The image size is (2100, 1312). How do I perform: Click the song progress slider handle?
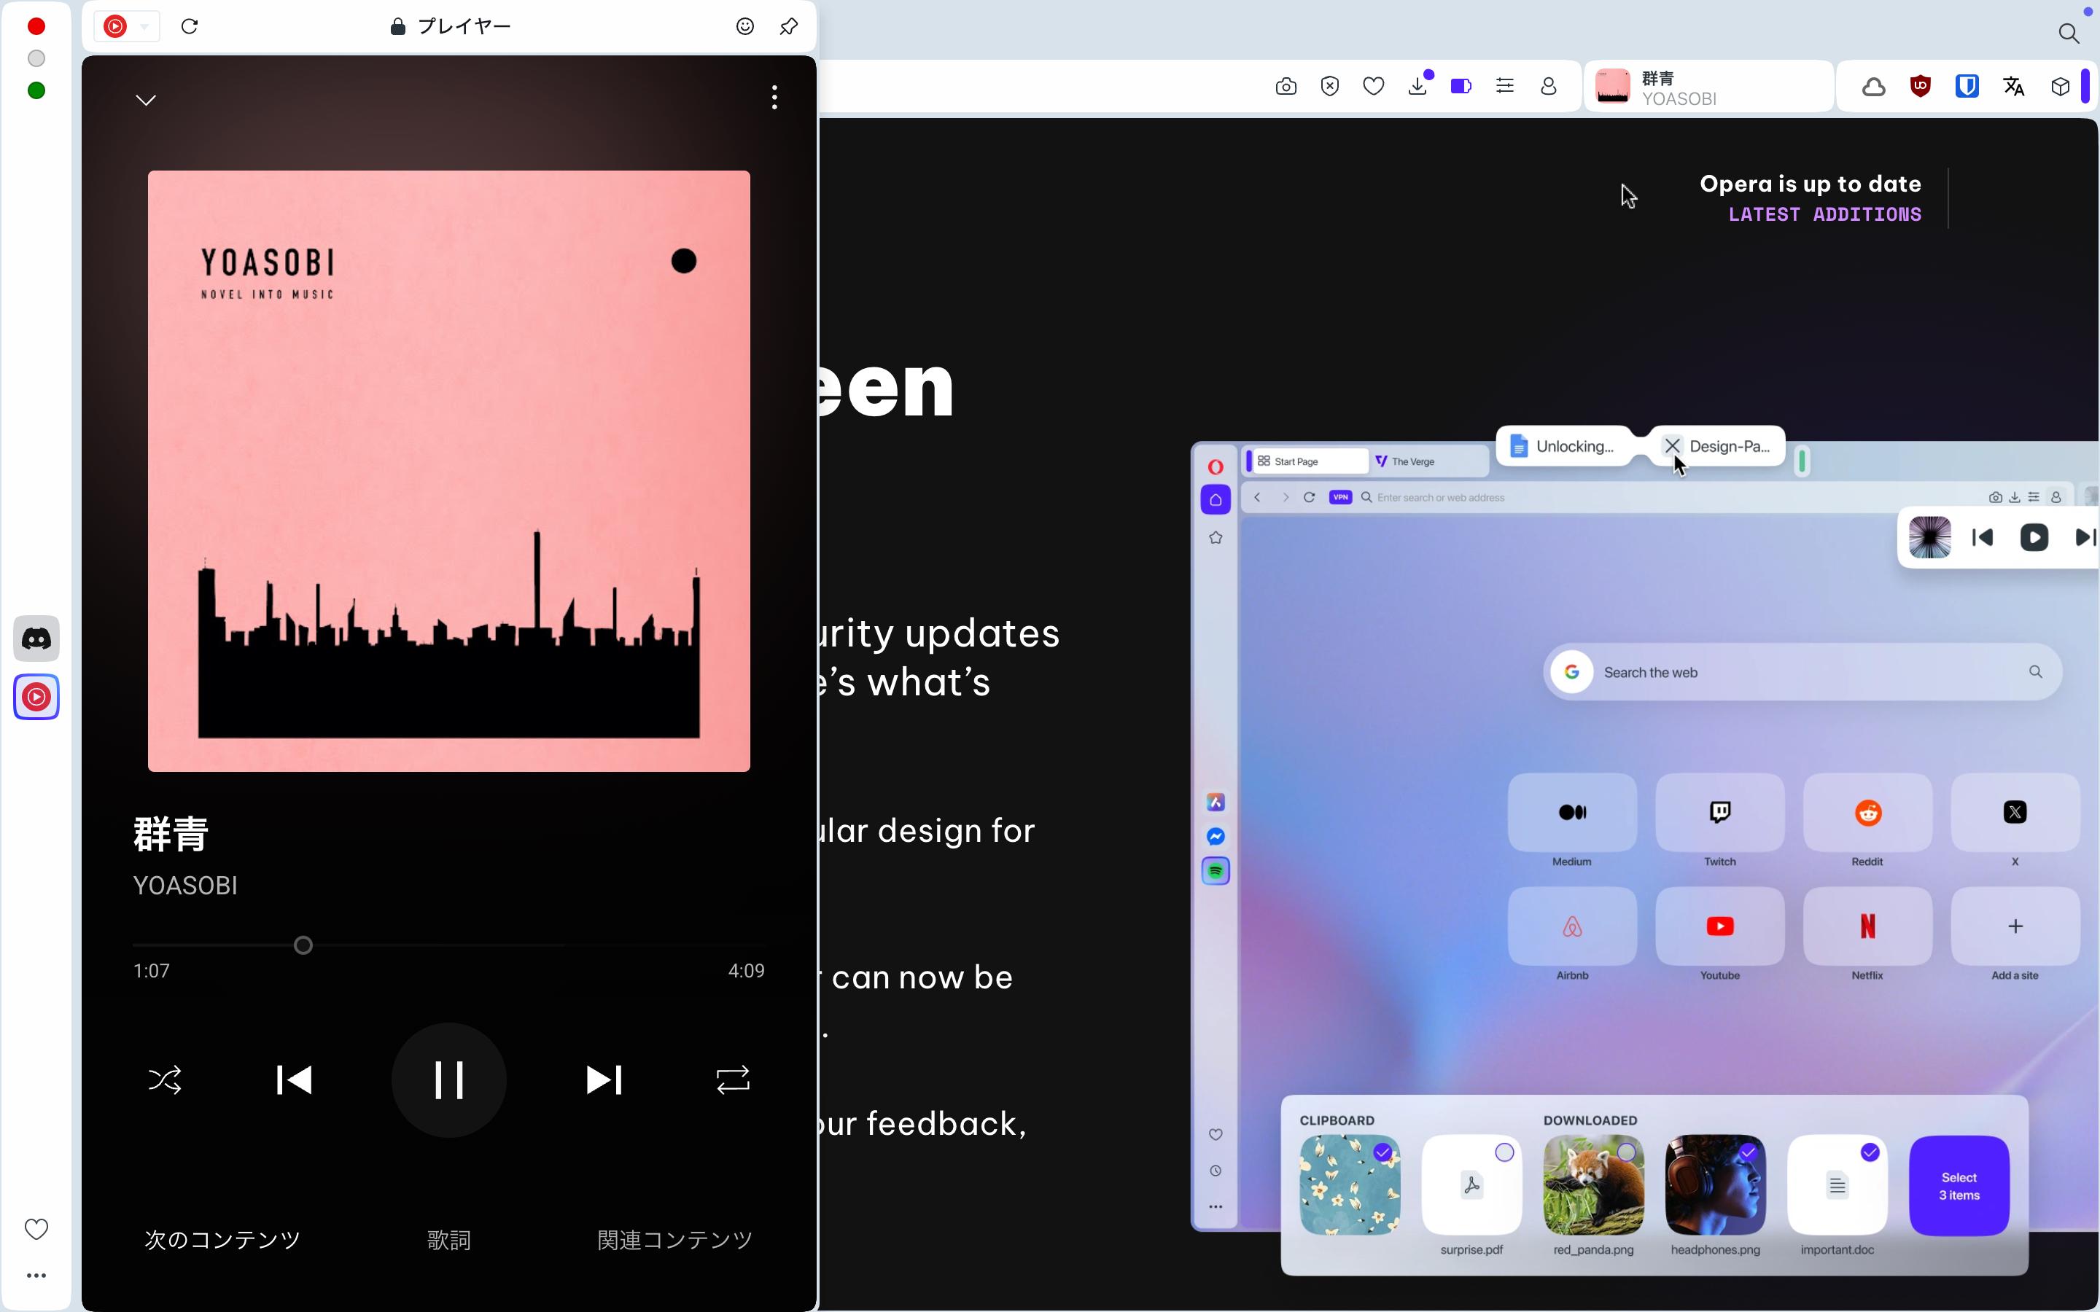tap(303, 945)
